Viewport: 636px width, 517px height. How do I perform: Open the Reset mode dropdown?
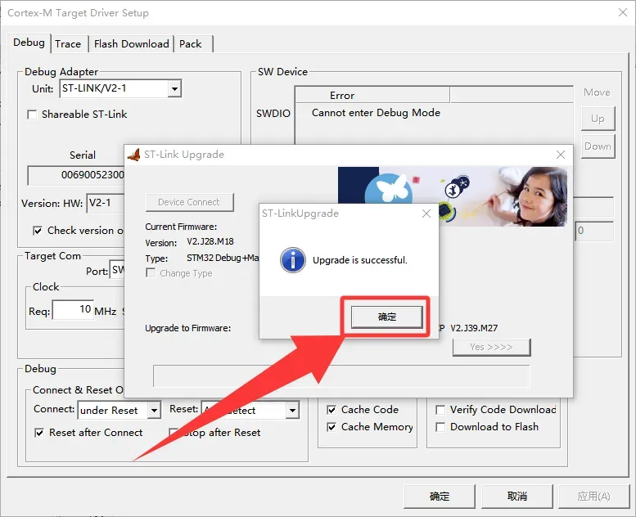click(292, 411)
